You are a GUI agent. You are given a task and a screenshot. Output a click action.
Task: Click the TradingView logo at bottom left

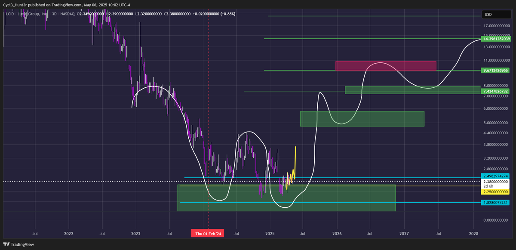(x=18, y=244)
